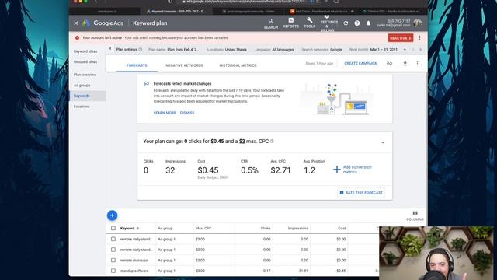Open Grouped ideas in sidebar
The image size is (497, 280).
coord(85,62)
